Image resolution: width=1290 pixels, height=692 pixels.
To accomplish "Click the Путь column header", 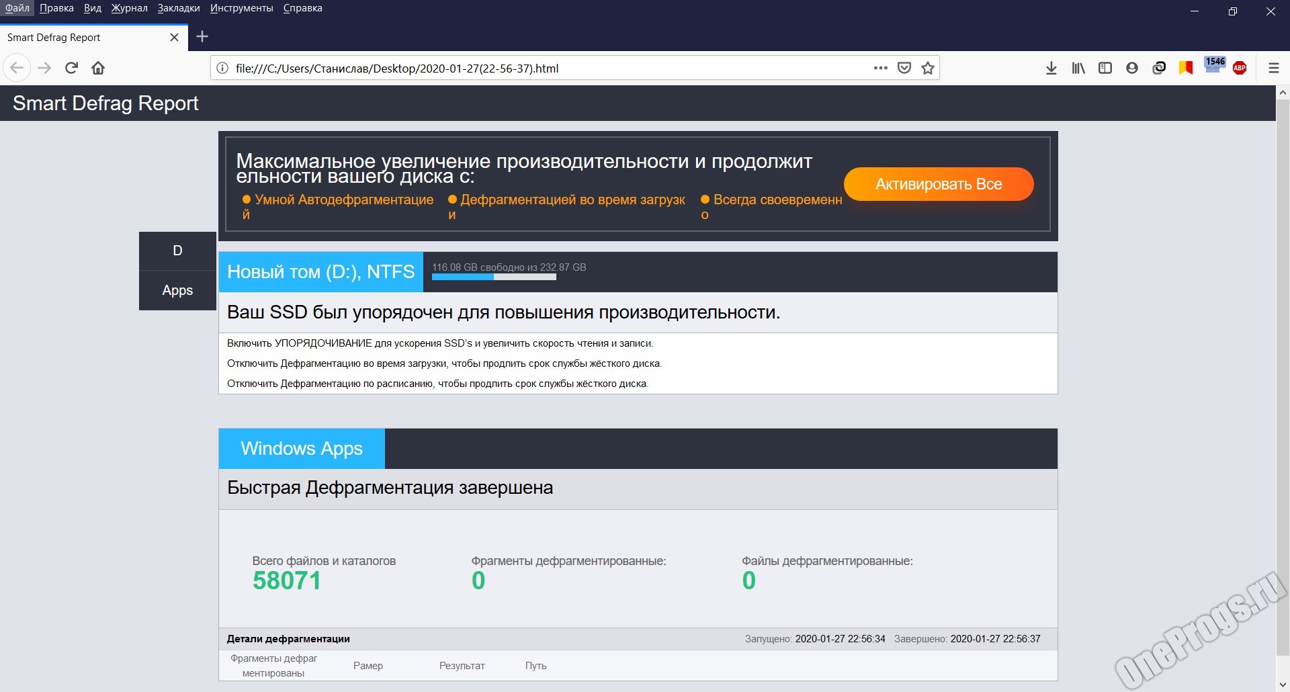I will [535, 666].
